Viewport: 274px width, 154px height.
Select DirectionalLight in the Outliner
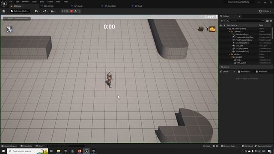(x=242, y=34)
